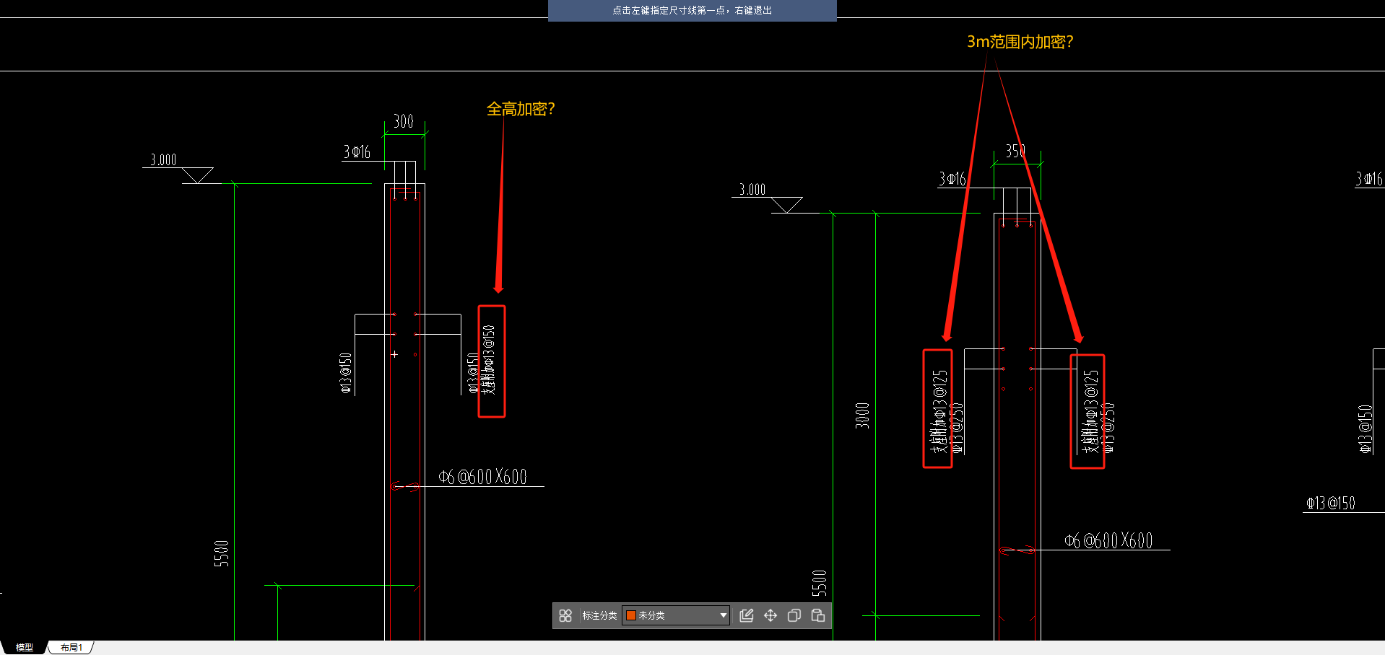Click the orange 未分类 color swatch
Image resolution: width=1385 pixels, height=655 pixels.
click(x=630, y=615)
